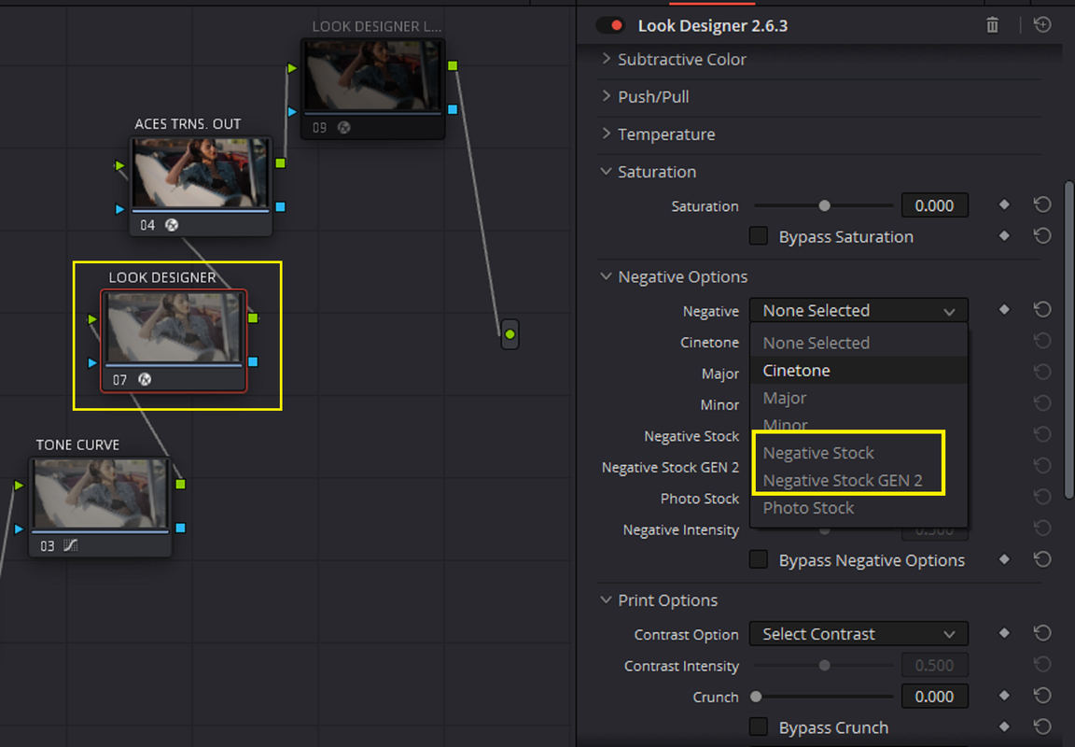The image size is (1075, 747).
Task: Reset the Negative dropdown selection
Action: (1042, 309)
